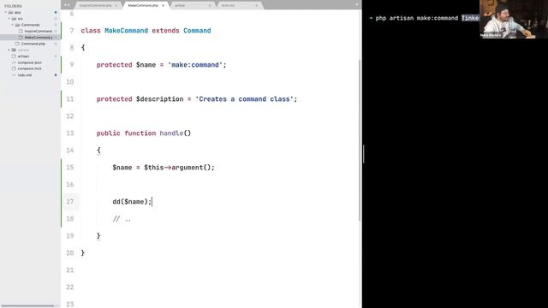Click the // .. comment on line 18
The height and width of the screenshot is (308, 548).
(x=122, y=219)
